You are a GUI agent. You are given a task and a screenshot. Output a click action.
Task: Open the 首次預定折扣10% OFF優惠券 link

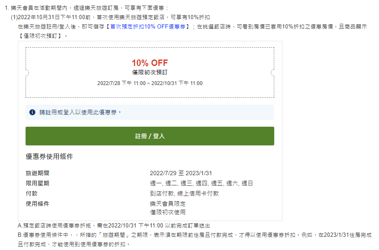pyautogui.click(x=148, y=26)
